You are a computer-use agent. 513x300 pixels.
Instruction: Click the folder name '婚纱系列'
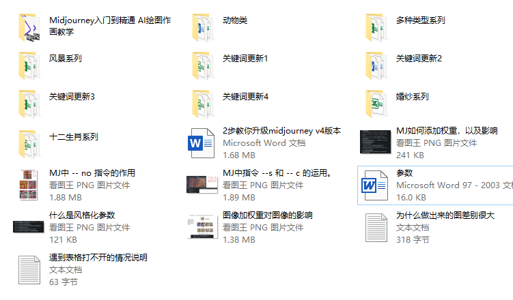[x=412, y=97]
